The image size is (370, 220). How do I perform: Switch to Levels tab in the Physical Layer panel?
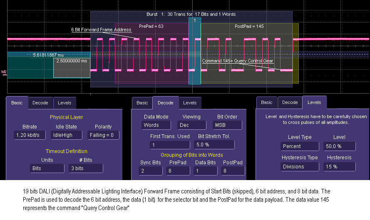(x=64, y=103)
